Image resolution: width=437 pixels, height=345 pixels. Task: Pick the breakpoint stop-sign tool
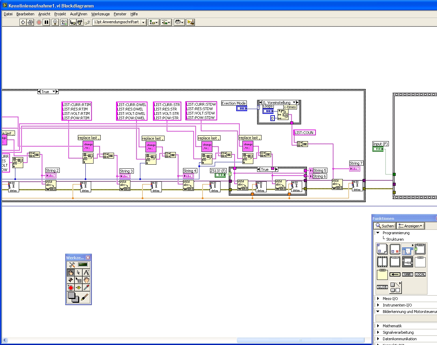(71, 288)
